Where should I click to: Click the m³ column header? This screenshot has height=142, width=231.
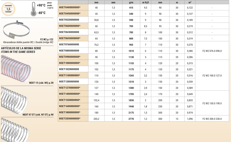190,2
